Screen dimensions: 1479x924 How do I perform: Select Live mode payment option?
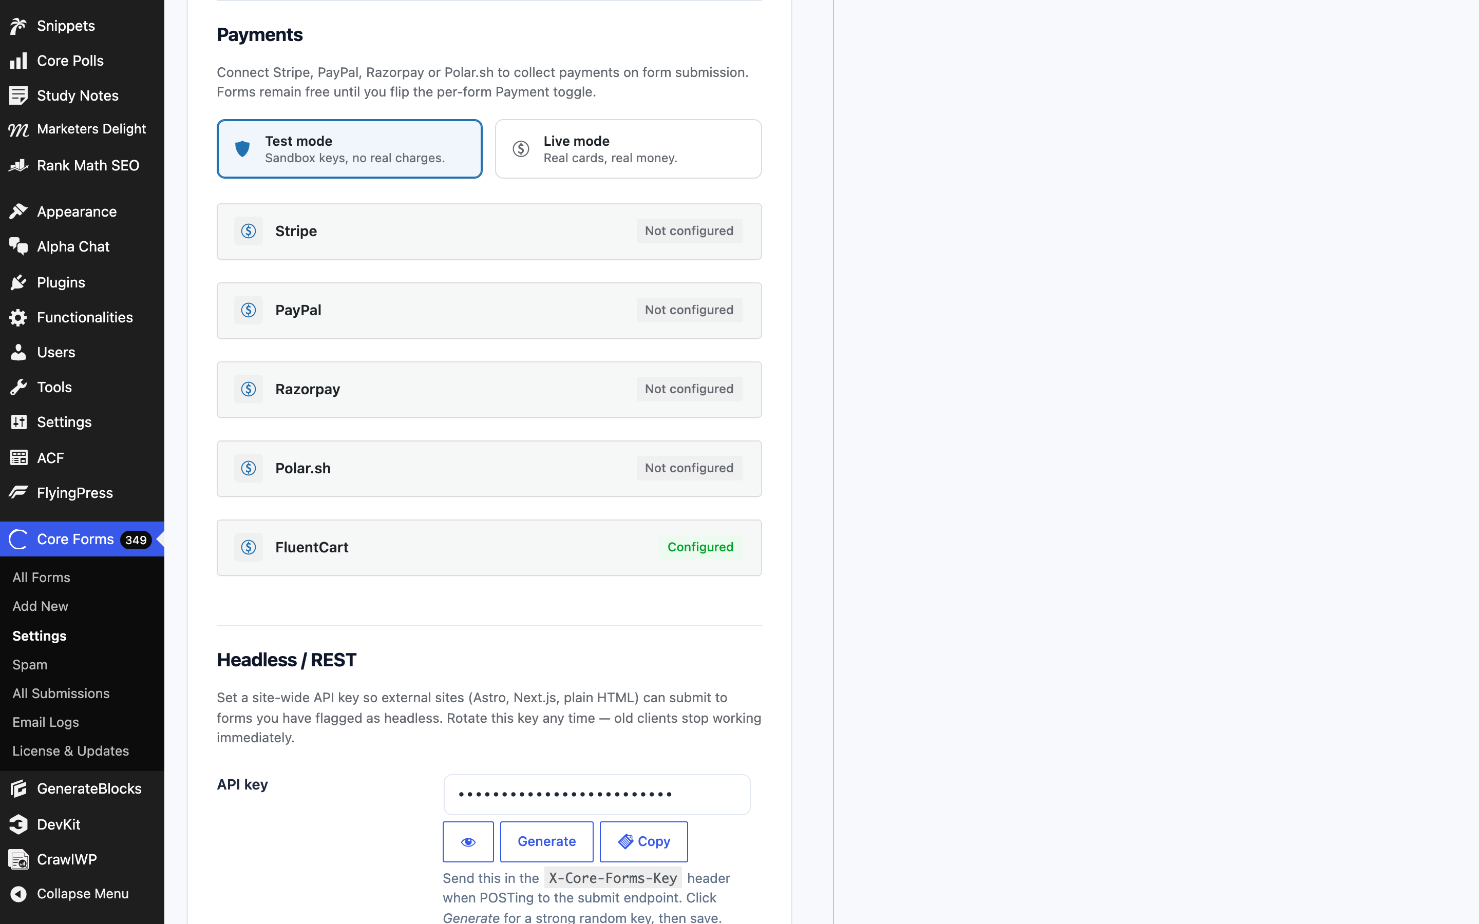coord(628,148)
